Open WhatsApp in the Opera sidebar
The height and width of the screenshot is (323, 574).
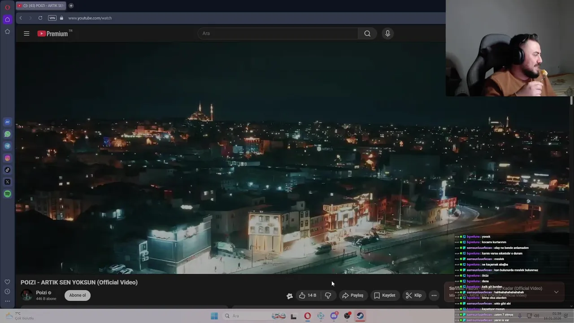[7, 134]
